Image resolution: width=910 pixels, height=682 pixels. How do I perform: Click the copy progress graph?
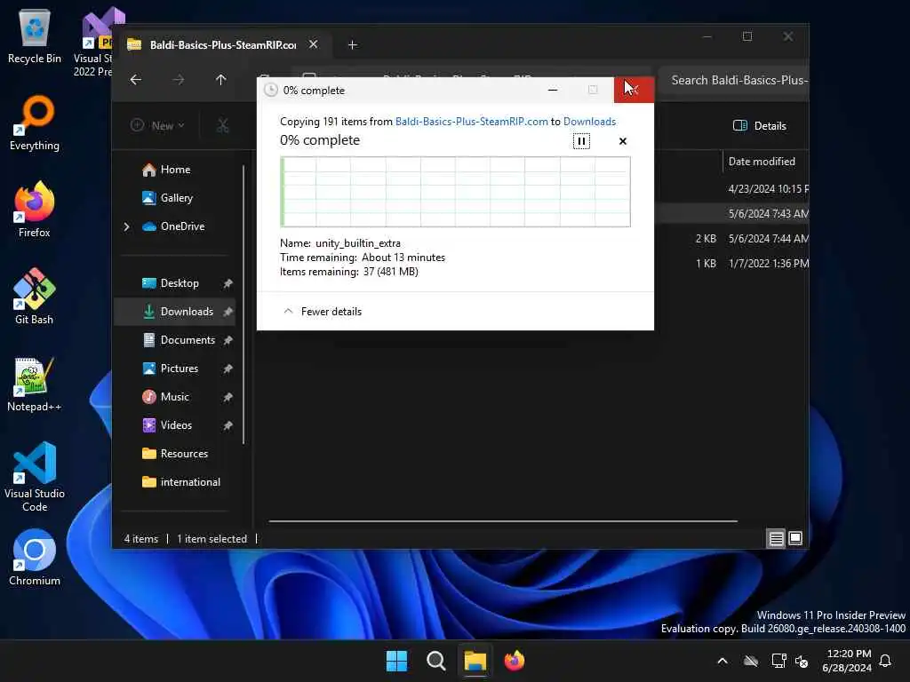tap(455, 192)
